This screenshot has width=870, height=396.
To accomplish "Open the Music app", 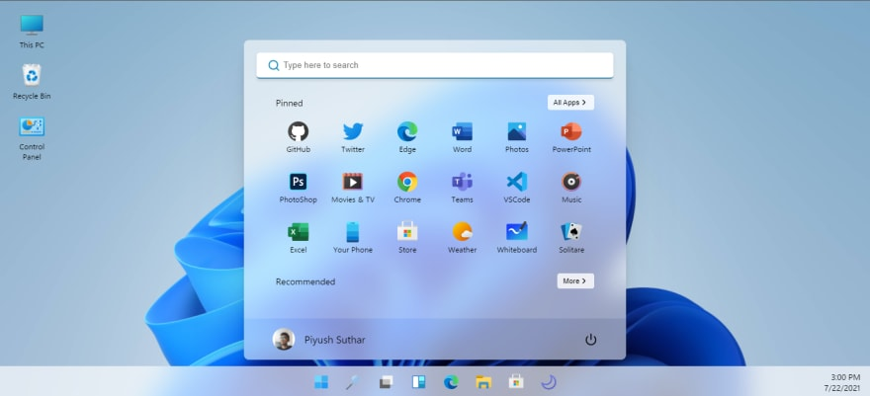I will 571,188.
